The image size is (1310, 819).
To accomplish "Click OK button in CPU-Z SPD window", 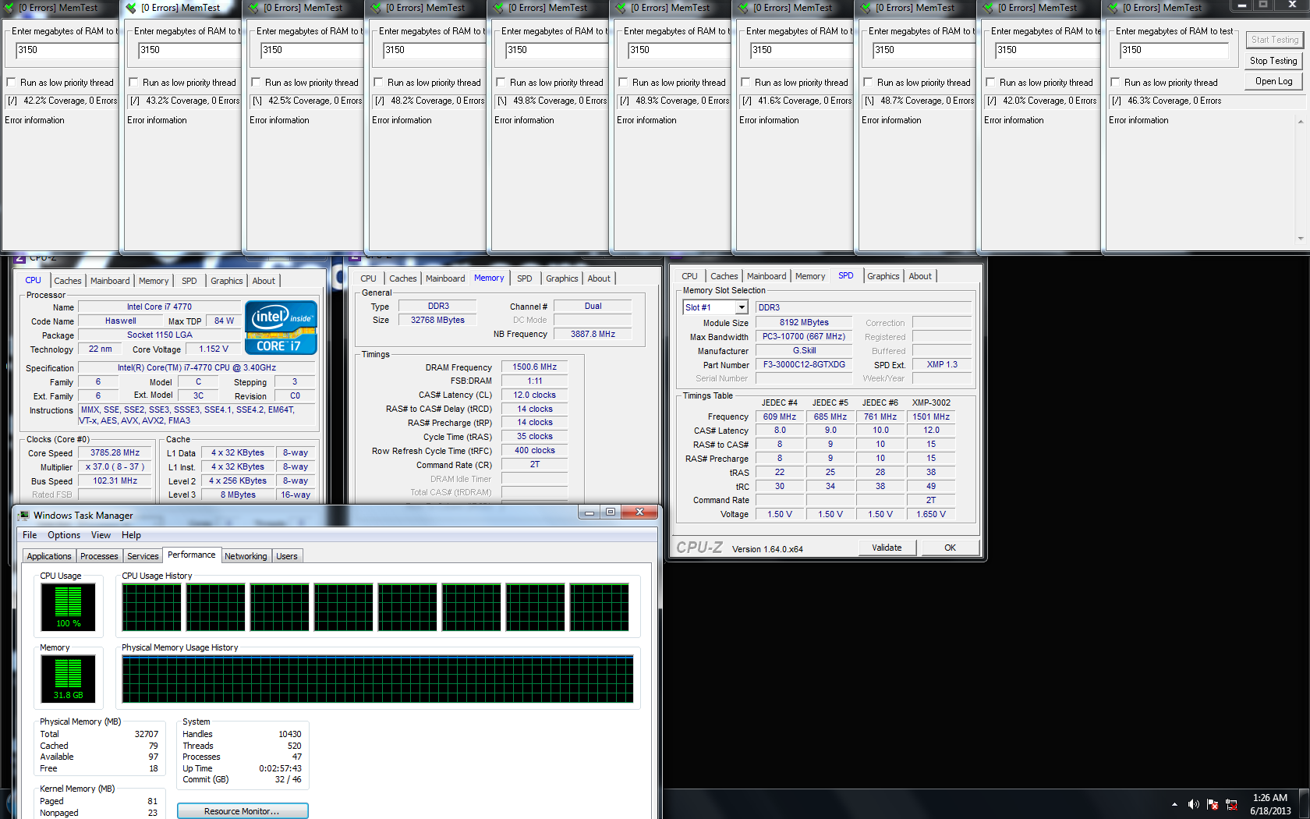I will click(x=950, y=548).
